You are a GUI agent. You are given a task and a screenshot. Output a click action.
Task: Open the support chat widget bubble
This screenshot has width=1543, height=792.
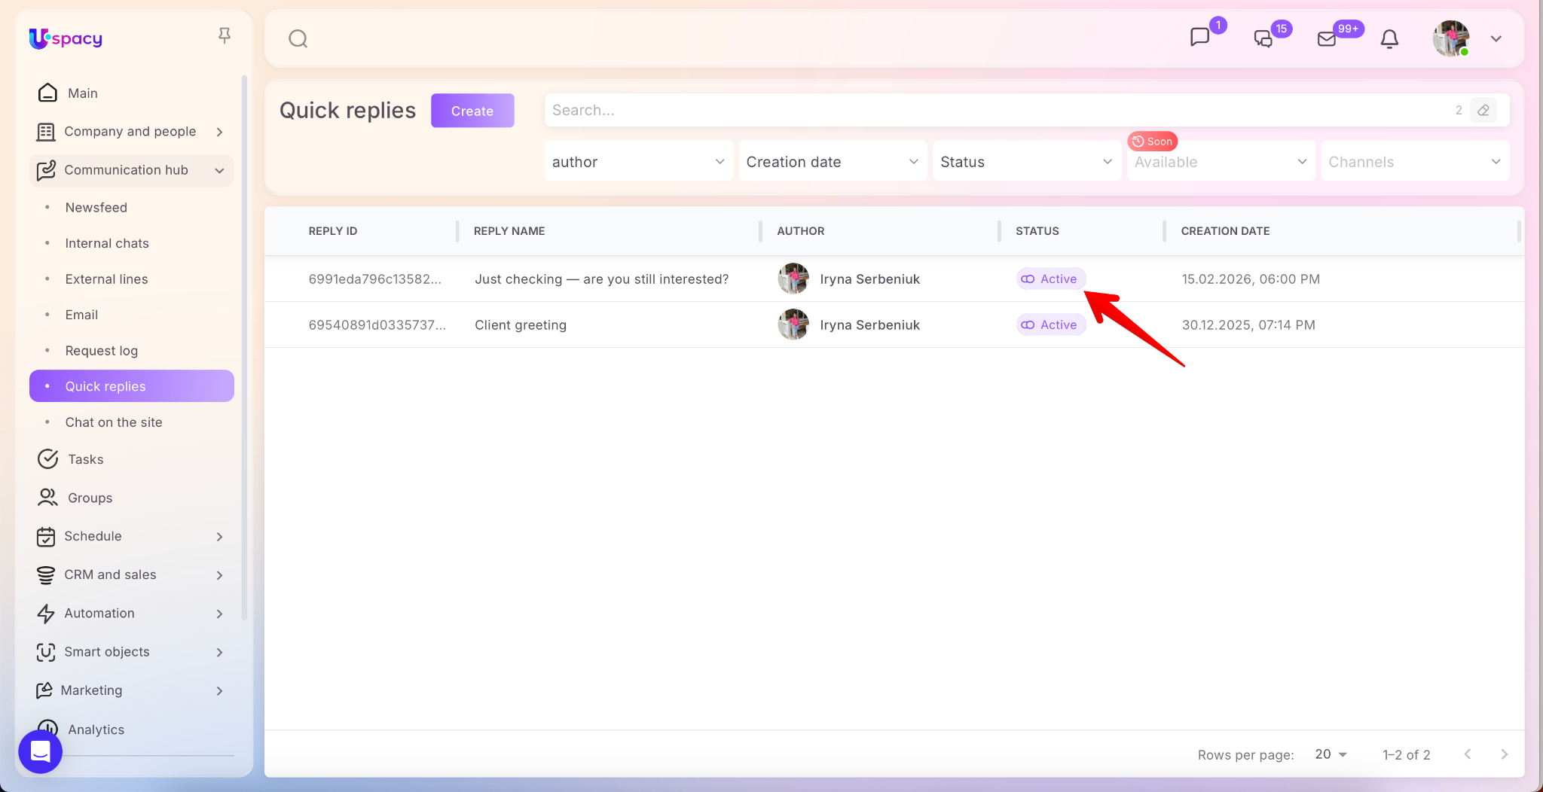click(x=40, y=751)
